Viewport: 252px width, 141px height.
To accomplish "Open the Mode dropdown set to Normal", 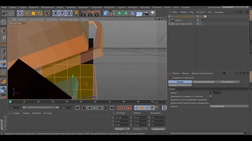I will point(229,106).
